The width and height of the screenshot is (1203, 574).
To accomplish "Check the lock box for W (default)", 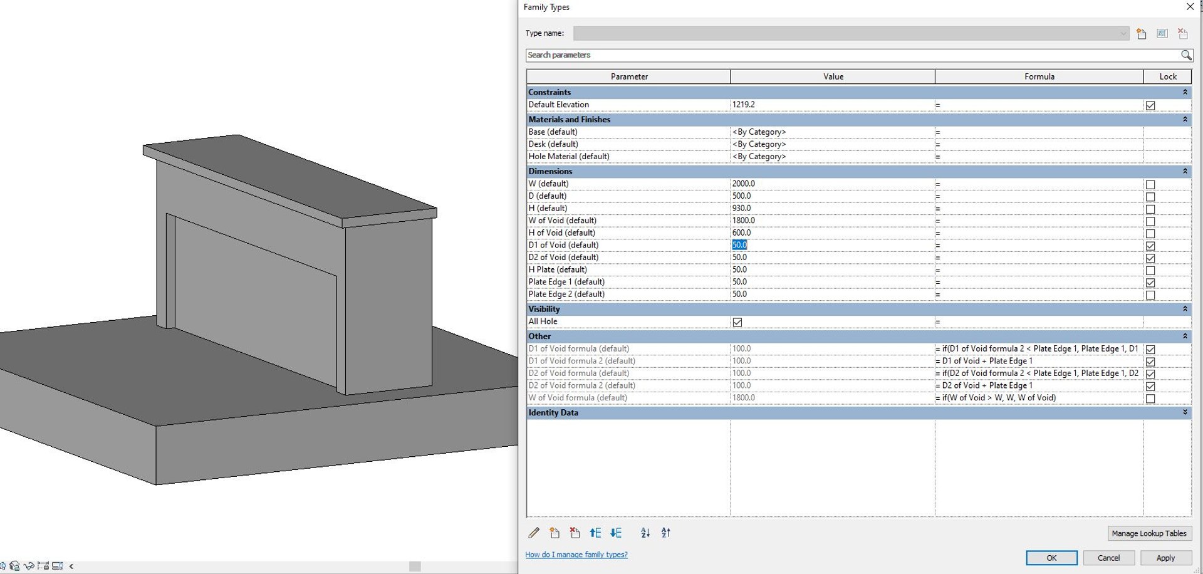I will (x=1150, y=184).
